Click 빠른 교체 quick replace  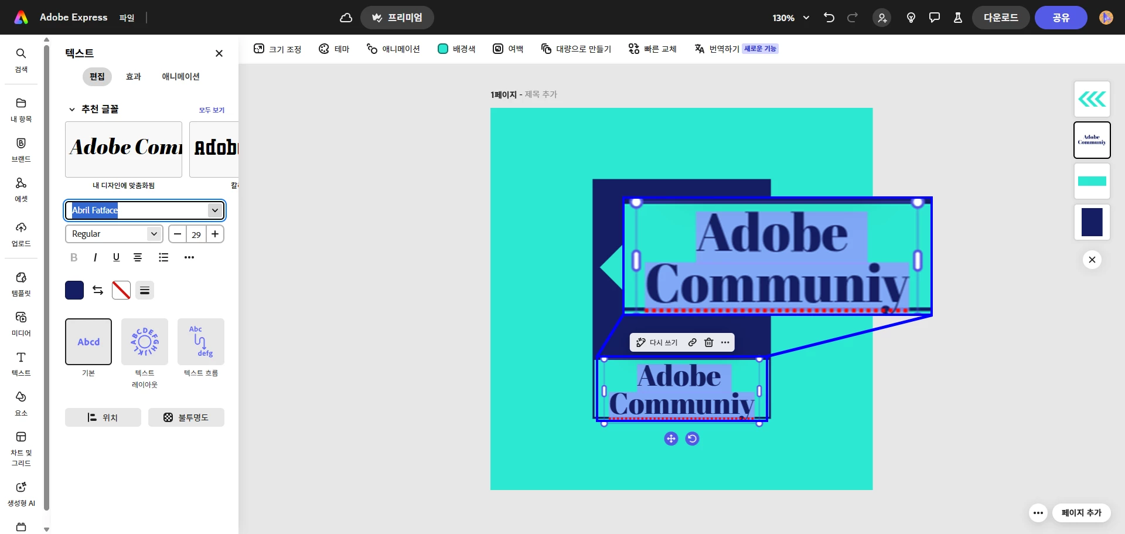tap(653, 49)
